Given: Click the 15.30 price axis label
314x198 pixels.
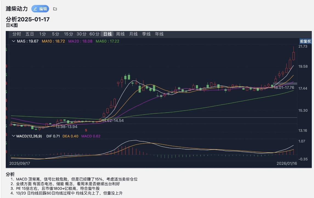Looking at the screenshot, I should click(x=303, y=110).
